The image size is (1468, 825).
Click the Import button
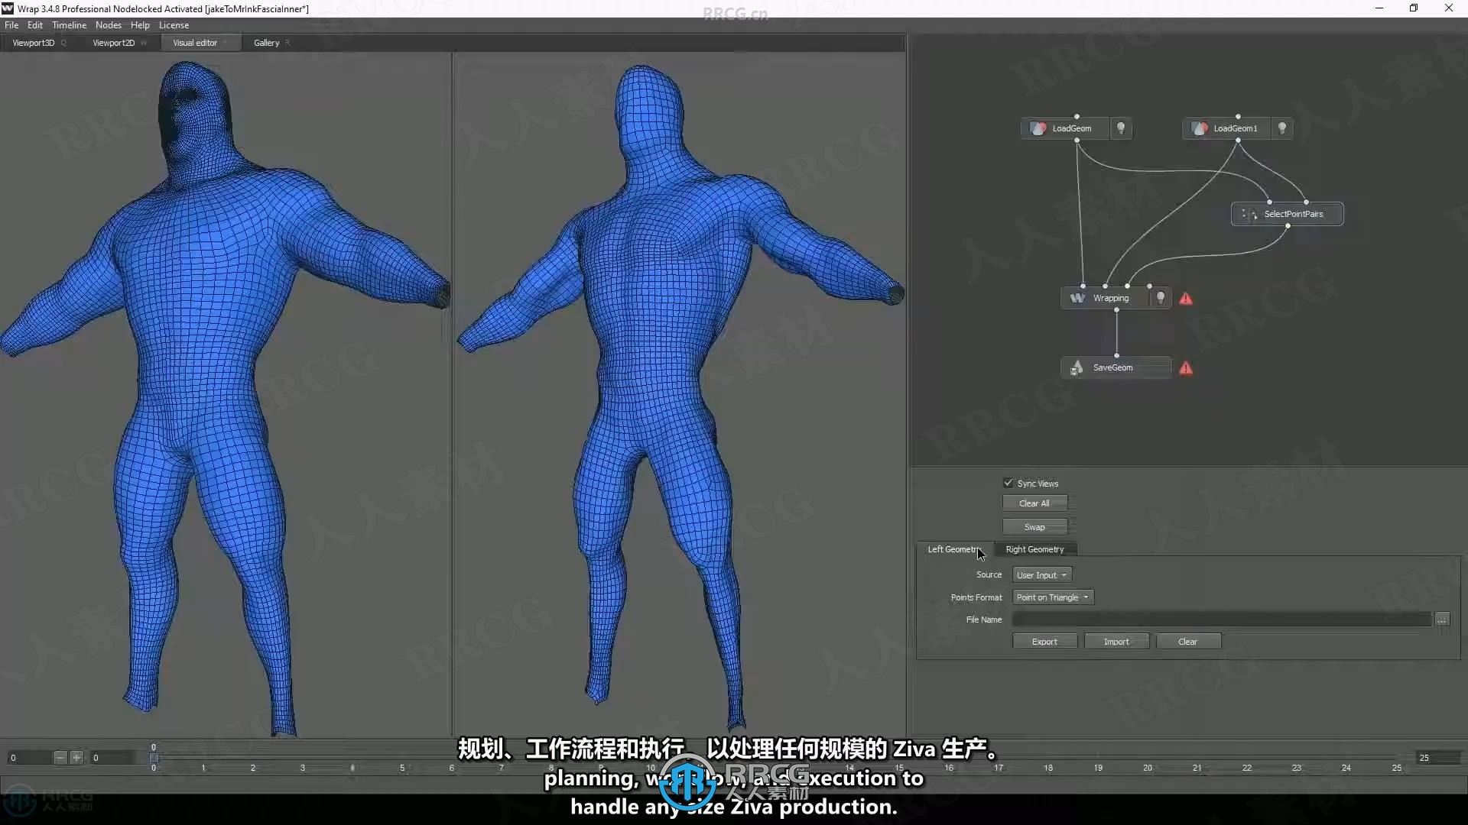[x=1116, y=642]
